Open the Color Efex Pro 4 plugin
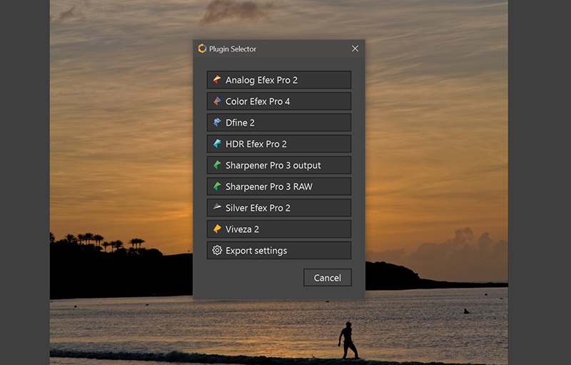 [278, 101]
